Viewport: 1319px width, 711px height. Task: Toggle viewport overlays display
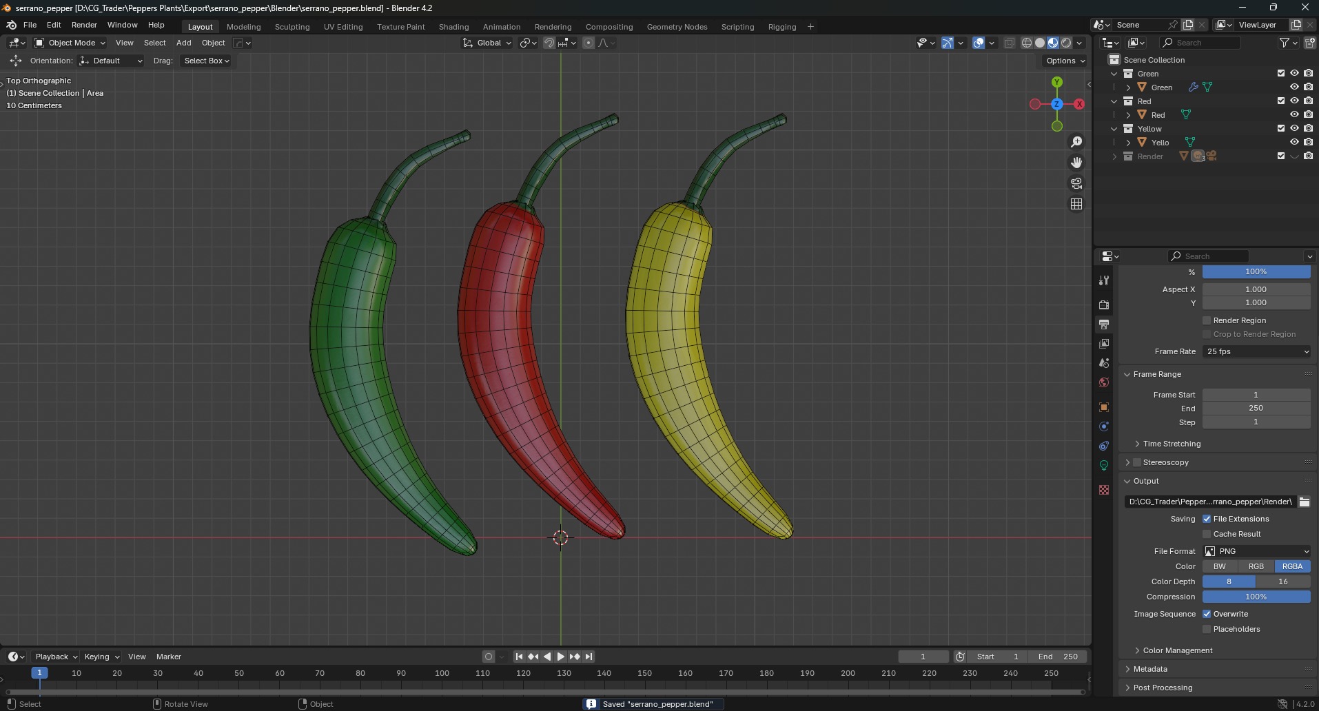pyautogui.click(x=979, y=43)
